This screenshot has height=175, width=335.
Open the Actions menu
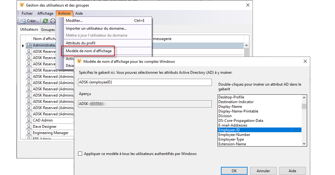coord(64,13)
